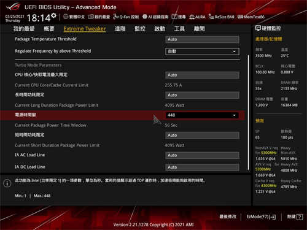Click CPU 核心/快取電流最大限定 Auto field
Screen dimensions: 307x230
(202, 75)
